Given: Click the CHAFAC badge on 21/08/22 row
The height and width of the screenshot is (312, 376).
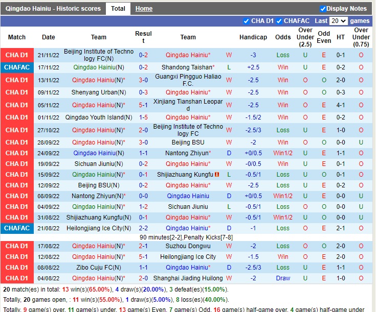Looking at the screenshot, I should pyautogui.click(x=17, y=228).
